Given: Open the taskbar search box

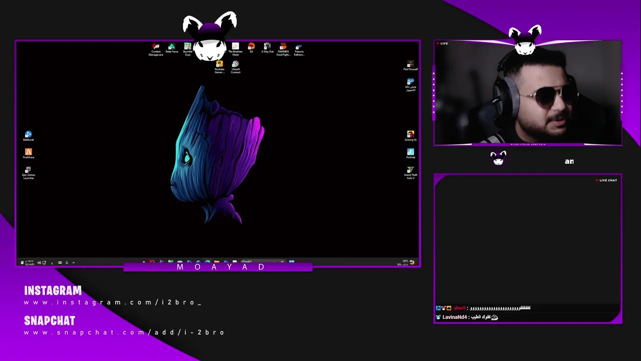Looking at the screenshot, I should [x=264, y=262].
